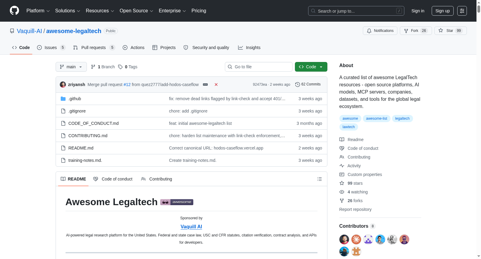The width and height of the screenshot is (481, 259).
Task: Open training-notes.md. file
Action: 85,160
